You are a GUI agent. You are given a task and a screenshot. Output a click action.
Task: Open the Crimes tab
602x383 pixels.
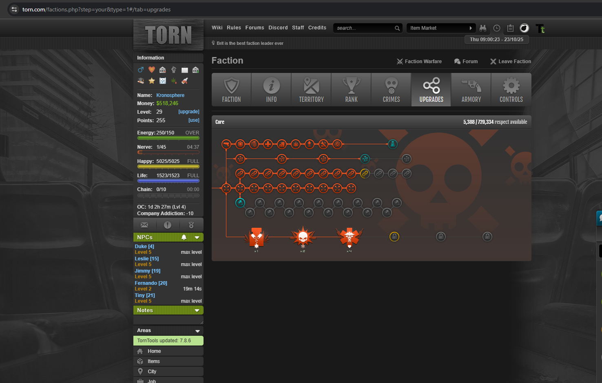tap(391, 90)
